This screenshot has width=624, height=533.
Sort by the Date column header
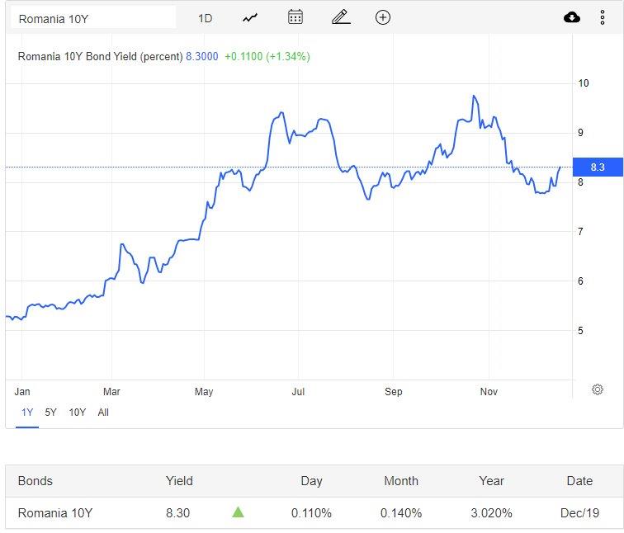579,481
